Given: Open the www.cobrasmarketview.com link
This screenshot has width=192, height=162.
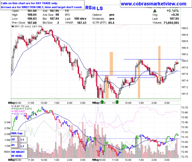Looking at the screenshot, I should (x=154, y=4).
